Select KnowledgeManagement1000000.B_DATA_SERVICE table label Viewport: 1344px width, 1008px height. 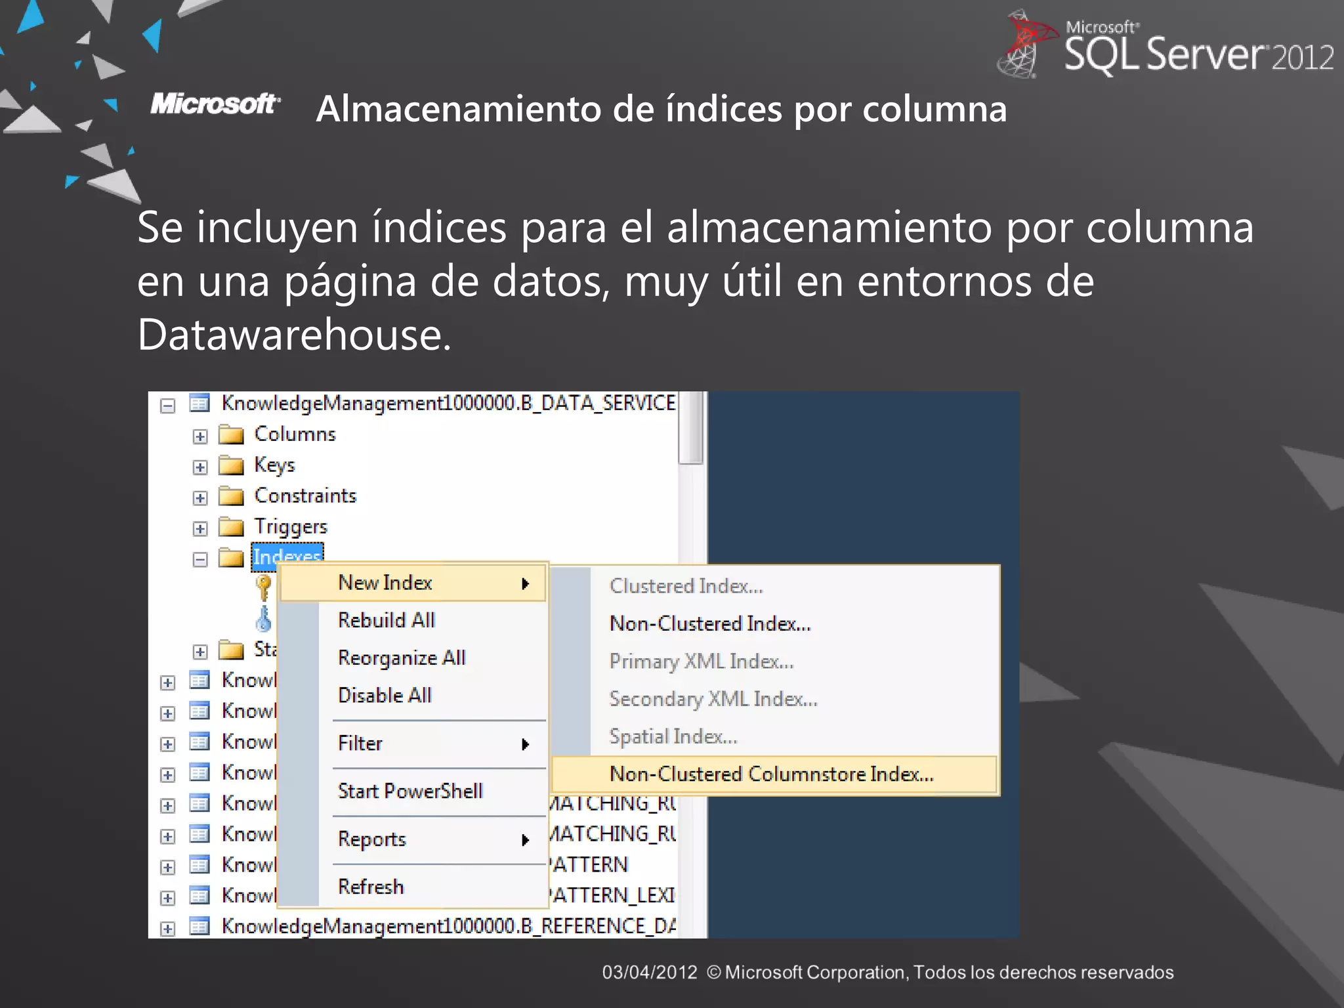(x=448, y=403)
